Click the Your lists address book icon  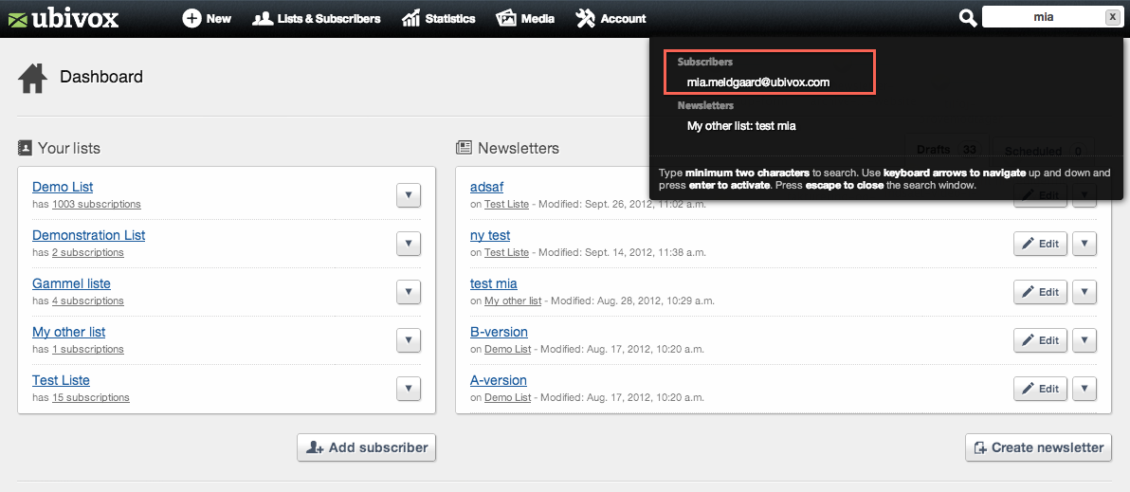click(25, 148)
